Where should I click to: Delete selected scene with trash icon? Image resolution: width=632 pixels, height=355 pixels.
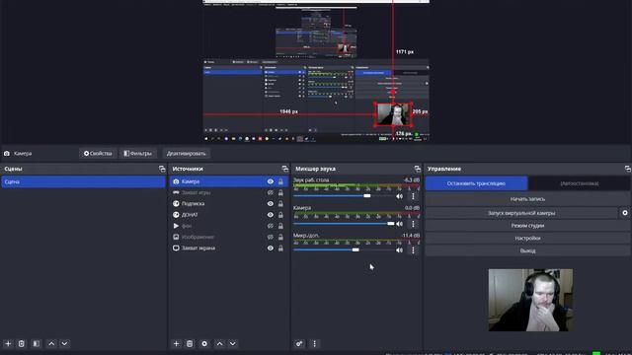click(22, 344)
